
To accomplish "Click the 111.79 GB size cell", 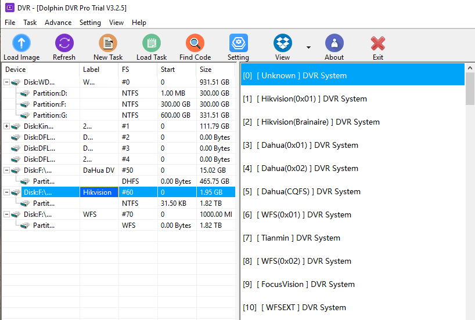I will point(214,126).
